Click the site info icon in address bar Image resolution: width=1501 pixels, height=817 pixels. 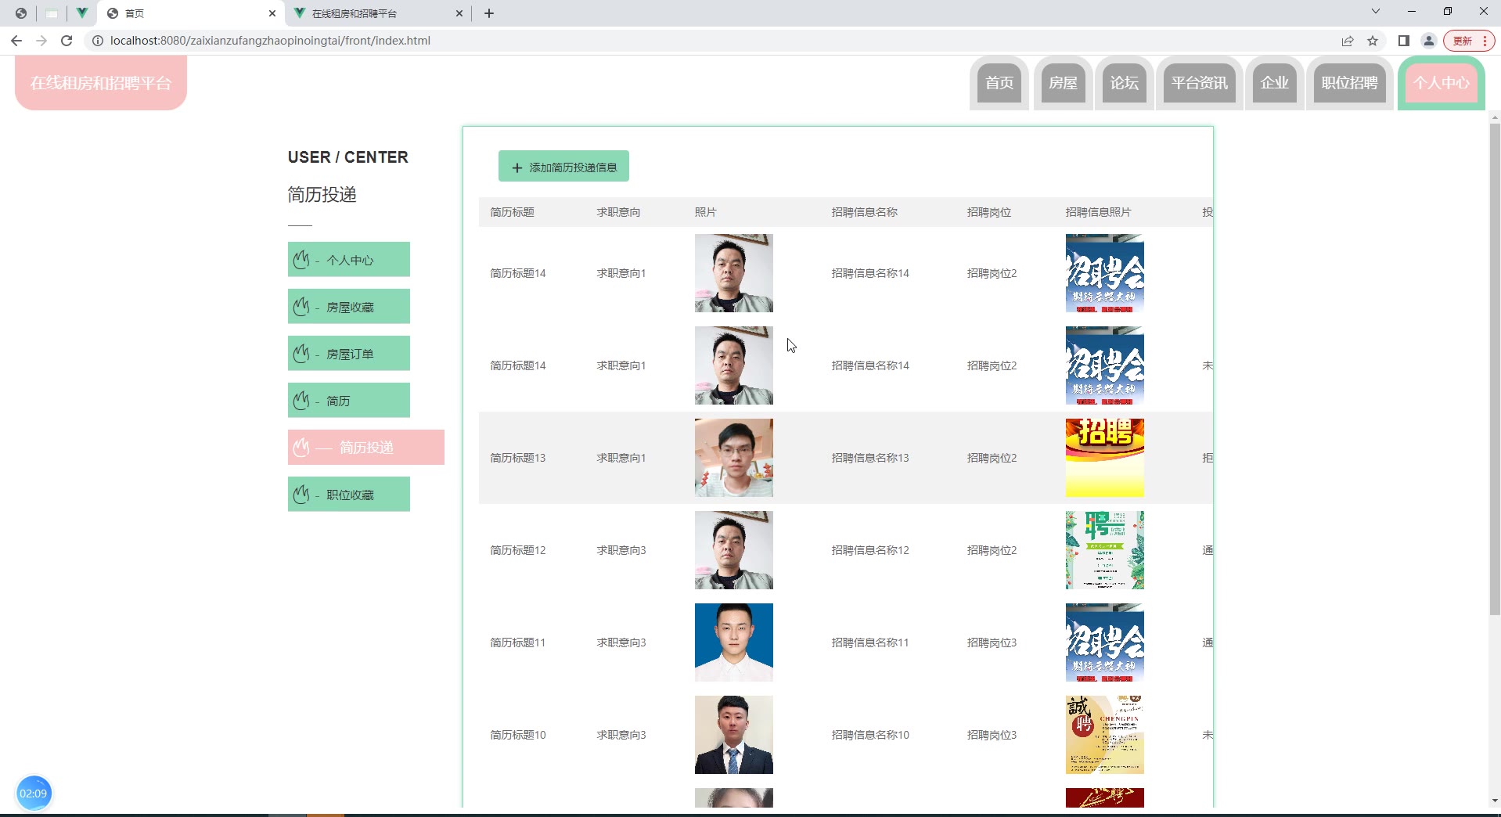click(x=98, y=41)
